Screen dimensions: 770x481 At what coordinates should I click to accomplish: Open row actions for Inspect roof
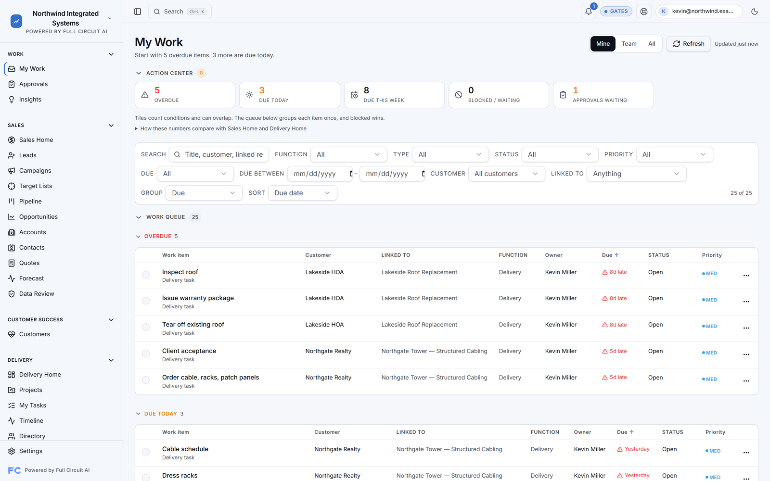[746, 276]
